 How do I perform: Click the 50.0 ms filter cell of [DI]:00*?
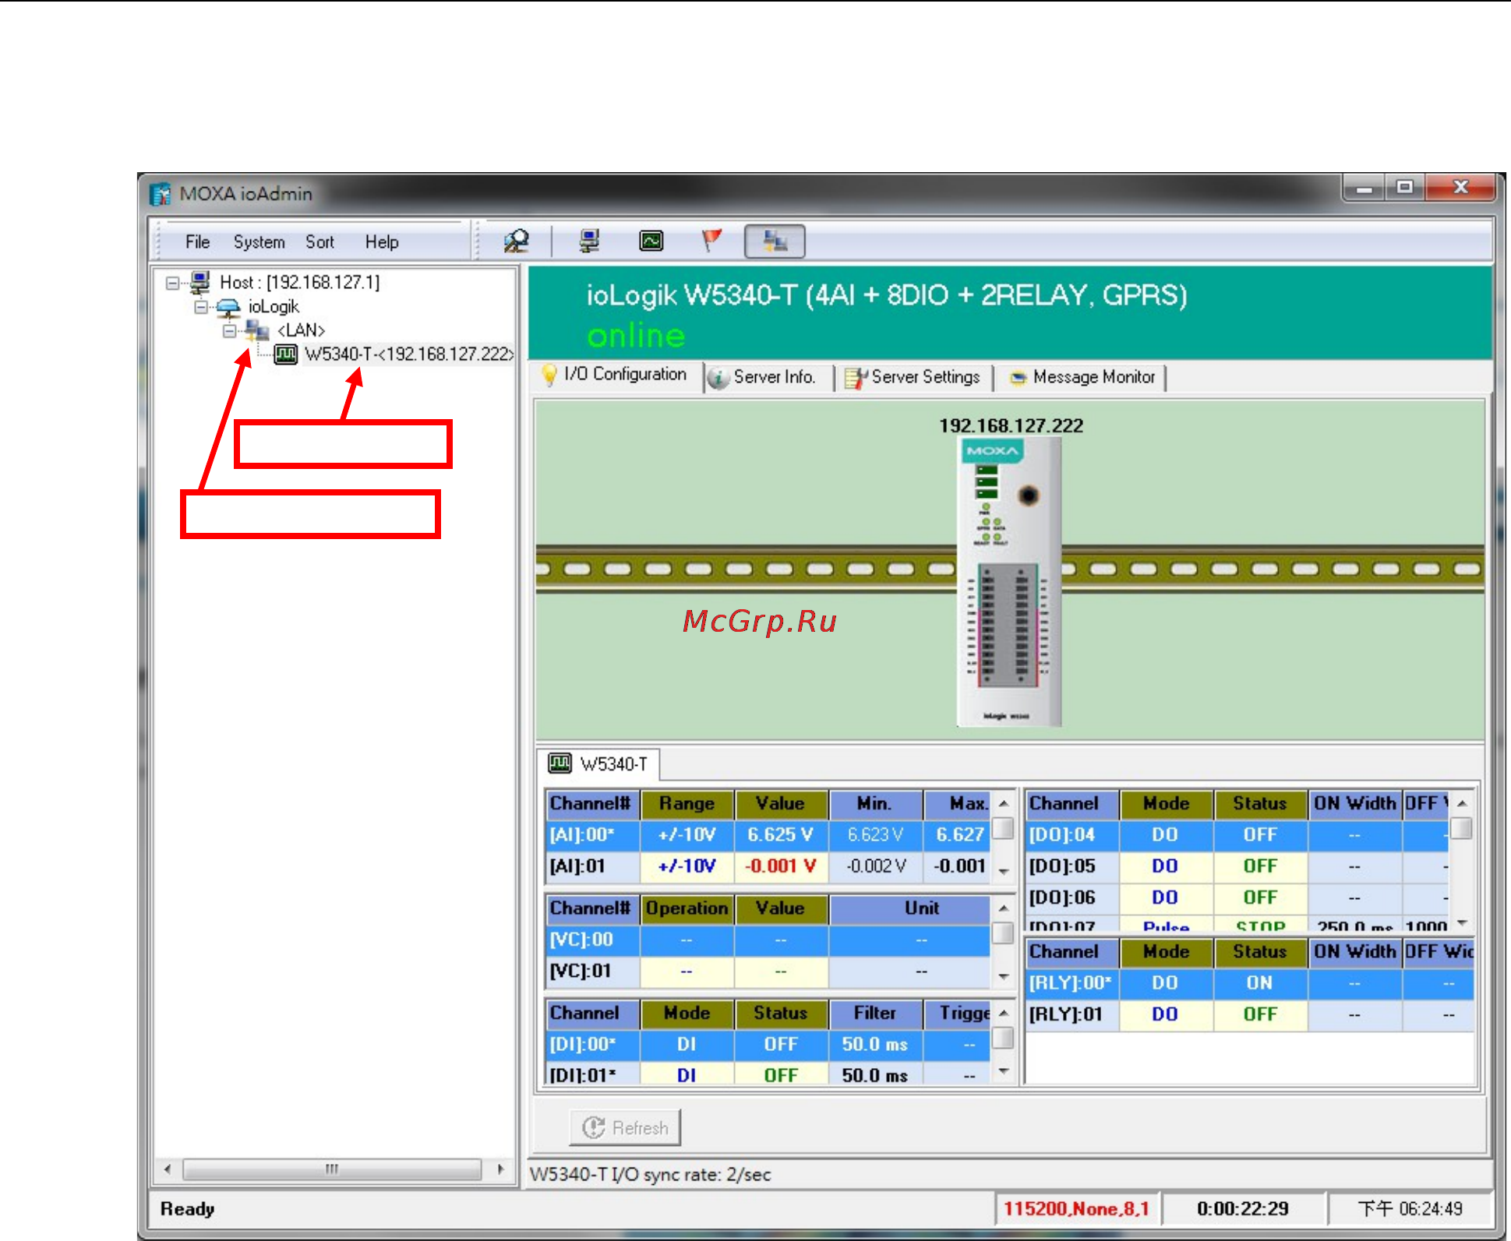(875, 1045)
